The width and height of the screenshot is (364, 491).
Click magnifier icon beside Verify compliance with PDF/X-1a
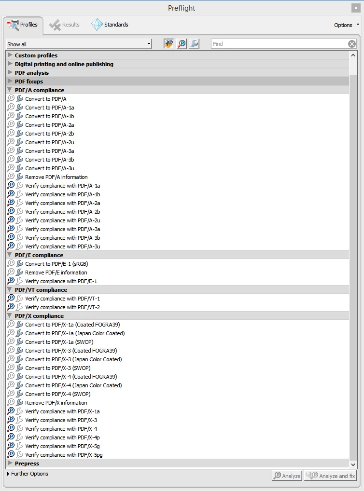[11, 411]
